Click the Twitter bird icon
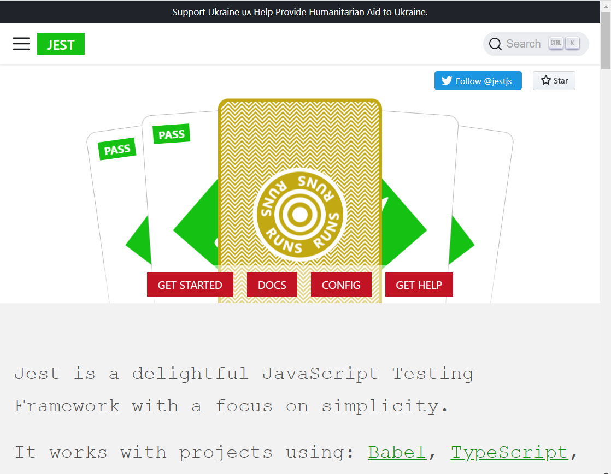The image size is (611, 474). 446,81
